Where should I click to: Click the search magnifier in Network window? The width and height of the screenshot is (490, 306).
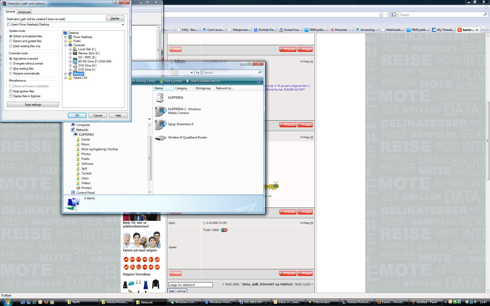pyautogui.click(x=260, y=72)
